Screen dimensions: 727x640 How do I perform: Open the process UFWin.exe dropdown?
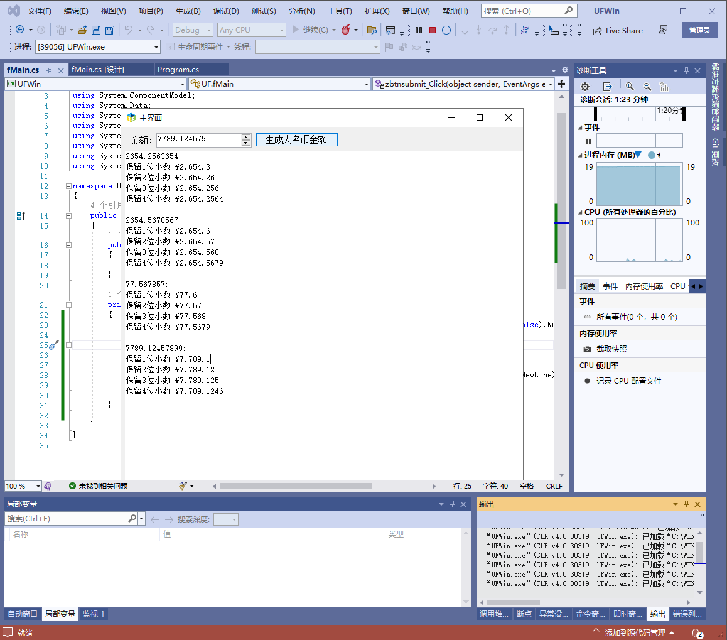98,47
